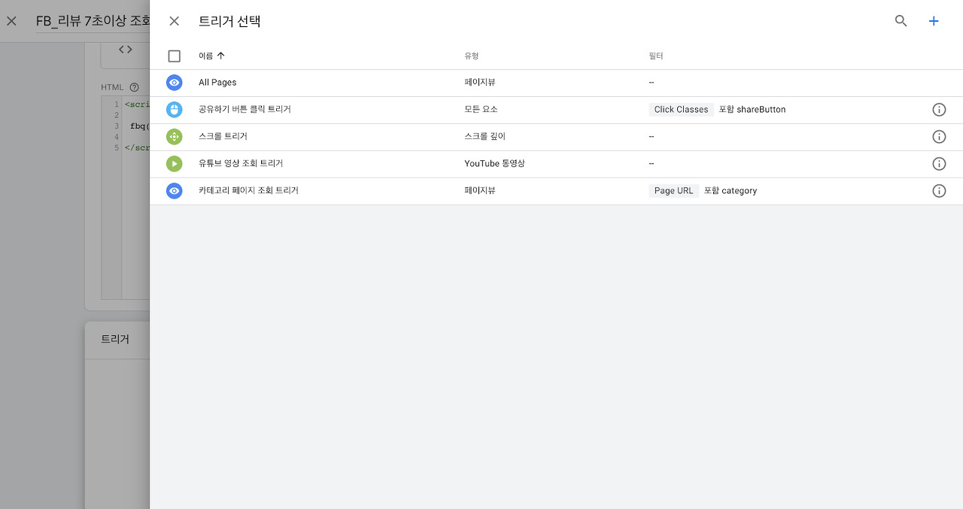Viewport: 963px width, 509px height.
Task: Open info for 카테고리 페이지 조회 트리거
Action: pyautogui.click(x=939, y=191)
